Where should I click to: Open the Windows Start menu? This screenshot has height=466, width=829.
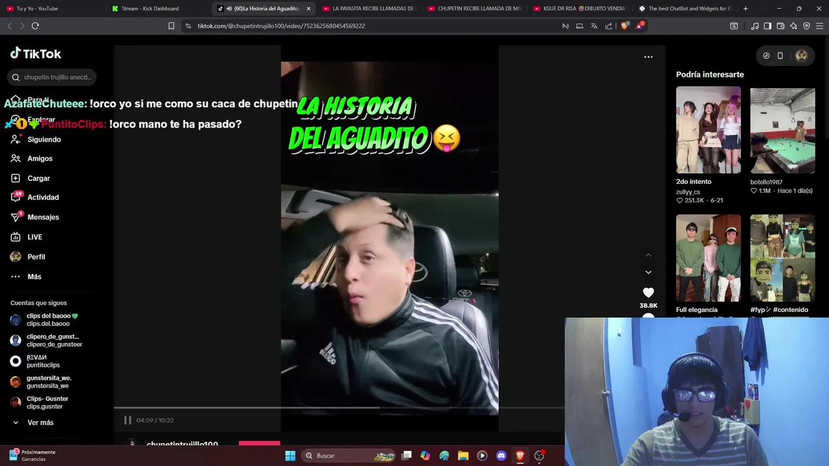[x=290, y=456]
